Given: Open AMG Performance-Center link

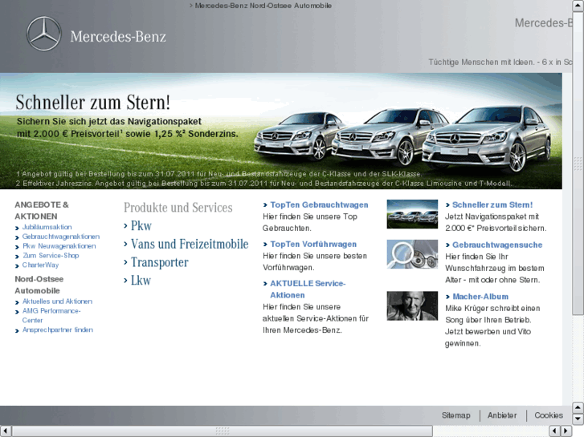Looking at the screenshot, I should click(51, 315).
